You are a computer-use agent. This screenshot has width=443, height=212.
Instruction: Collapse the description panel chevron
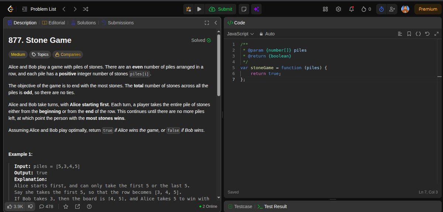[x=216, y=23]
